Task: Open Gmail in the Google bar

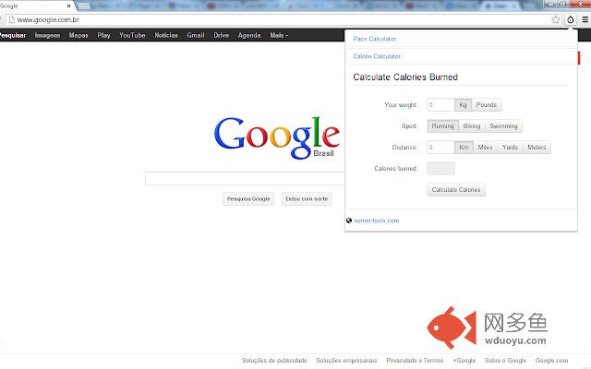Action: point(196,35)
